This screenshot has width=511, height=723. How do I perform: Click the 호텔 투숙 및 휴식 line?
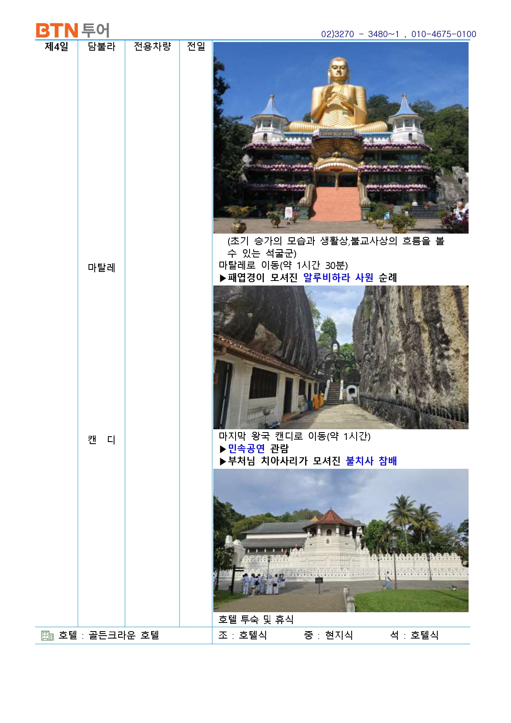tap(256, 619)
